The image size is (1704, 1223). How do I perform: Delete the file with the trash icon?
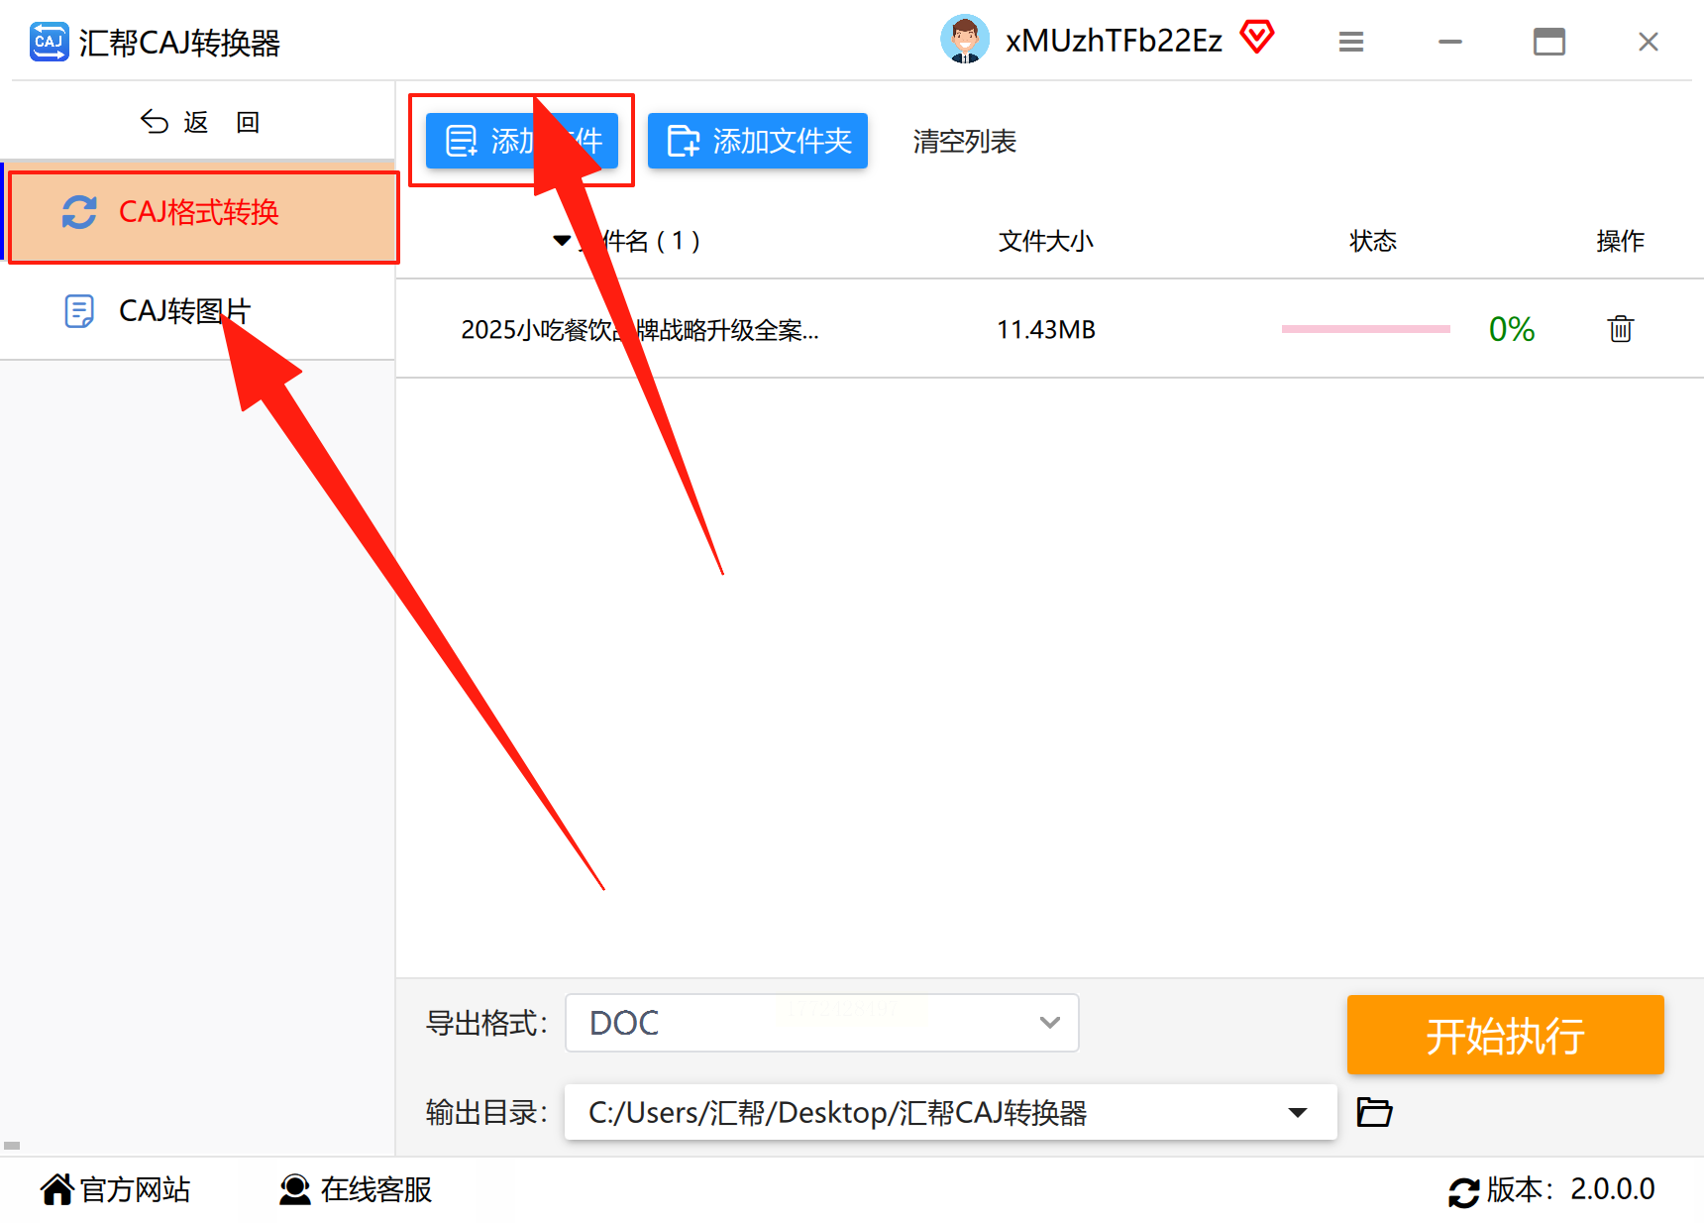(x=1621, y=328)
